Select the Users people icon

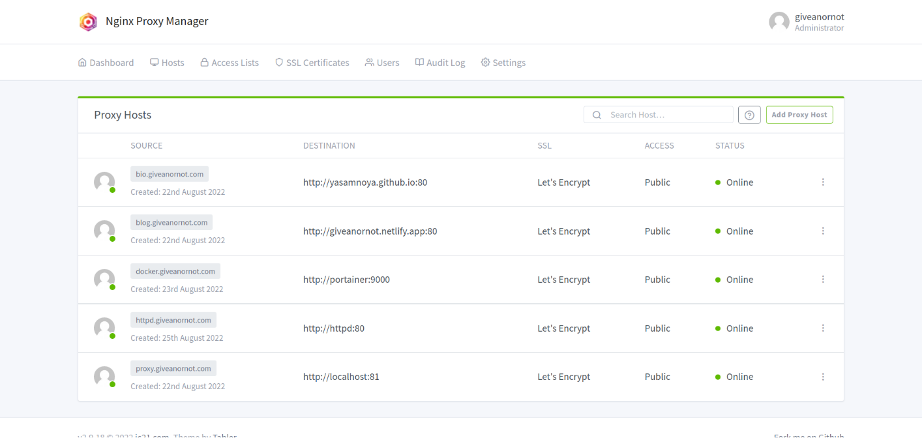[x=369, y=62]
